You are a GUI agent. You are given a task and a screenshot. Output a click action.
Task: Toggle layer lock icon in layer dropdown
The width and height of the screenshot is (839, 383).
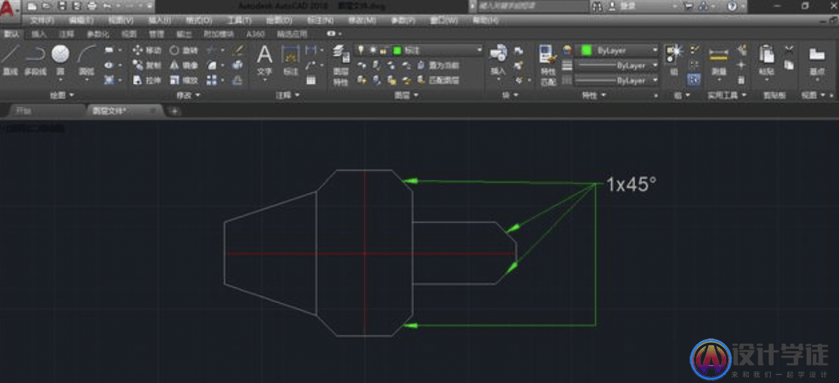click(383, 50)
